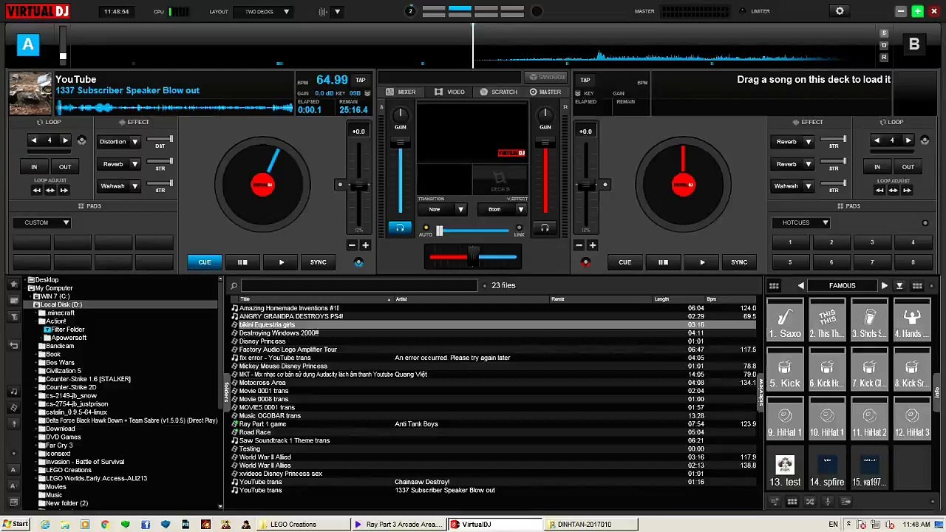Trigger the 1. Saxo sampler pad
This screenshot has width=946, height=532.
(x=785, y=318)
